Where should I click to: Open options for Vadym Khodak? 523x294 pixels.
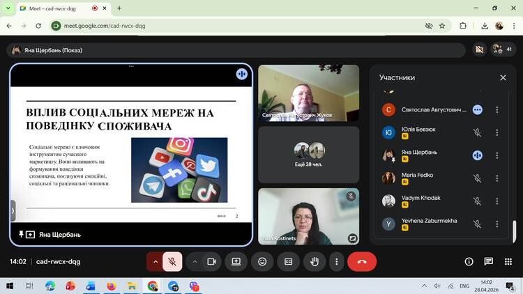497,201
